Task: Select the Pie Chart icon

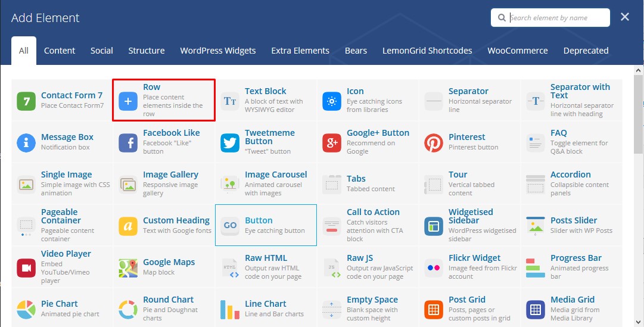Action: 26,310
